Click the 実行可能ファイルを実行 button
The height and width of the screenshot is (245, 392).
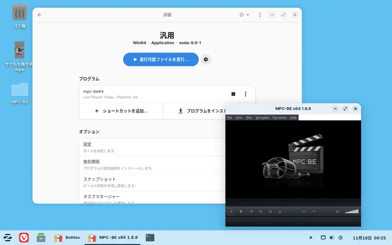click(x=161, y=60)
